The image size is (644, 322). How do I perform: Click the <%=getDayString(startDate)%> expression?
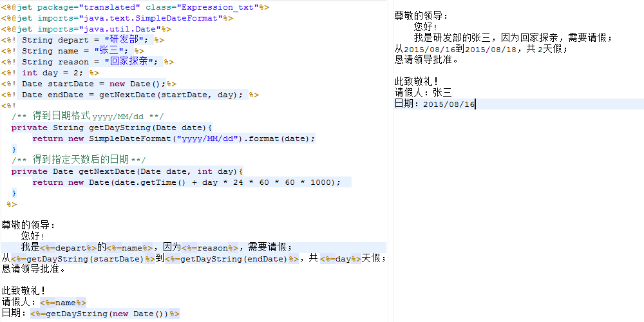tap(83, 259)
